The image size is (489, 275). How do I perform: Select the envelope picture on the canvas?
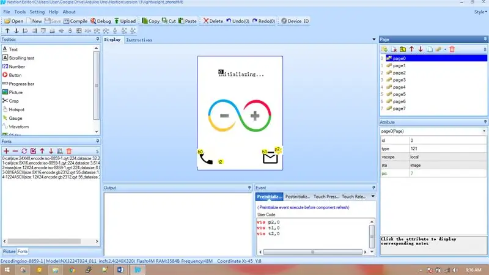270,158
